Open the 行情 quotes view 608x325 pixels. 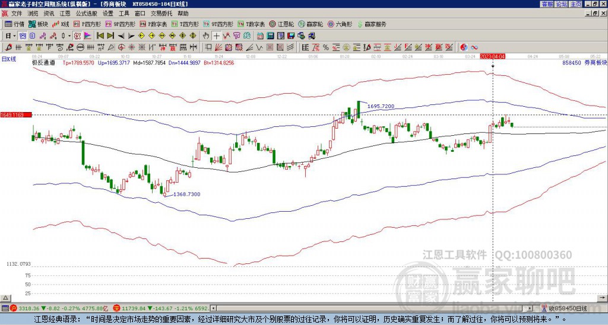15,24
